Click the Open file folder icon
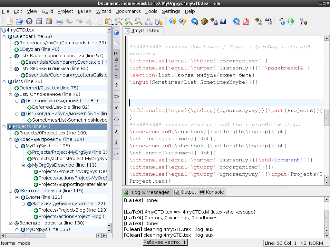This screenshot has width=330, height=247. 19,22
